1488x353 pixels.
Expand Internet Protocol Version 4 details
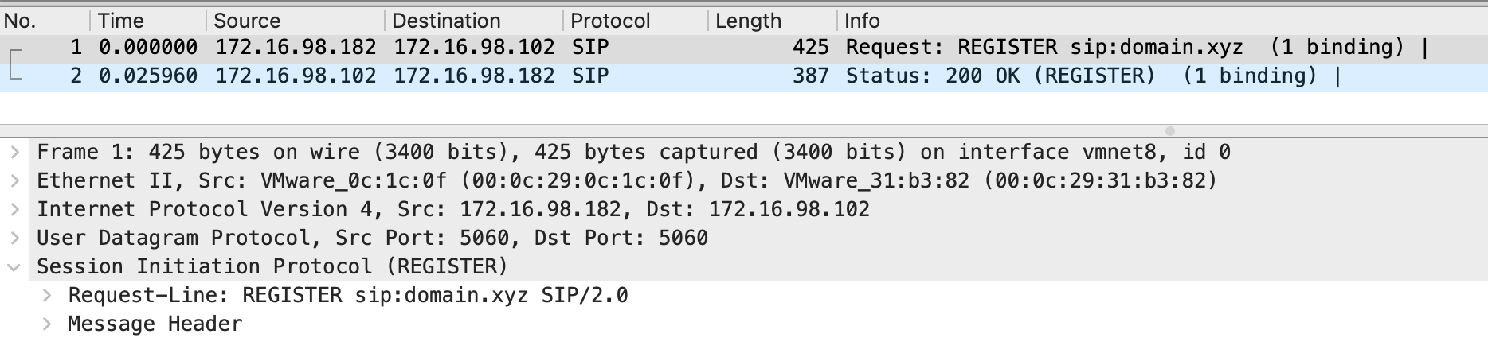[14, 209]
